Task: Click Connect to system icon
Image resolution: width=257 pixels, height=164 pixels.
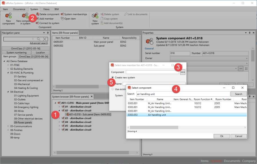Action: point(37,23)
